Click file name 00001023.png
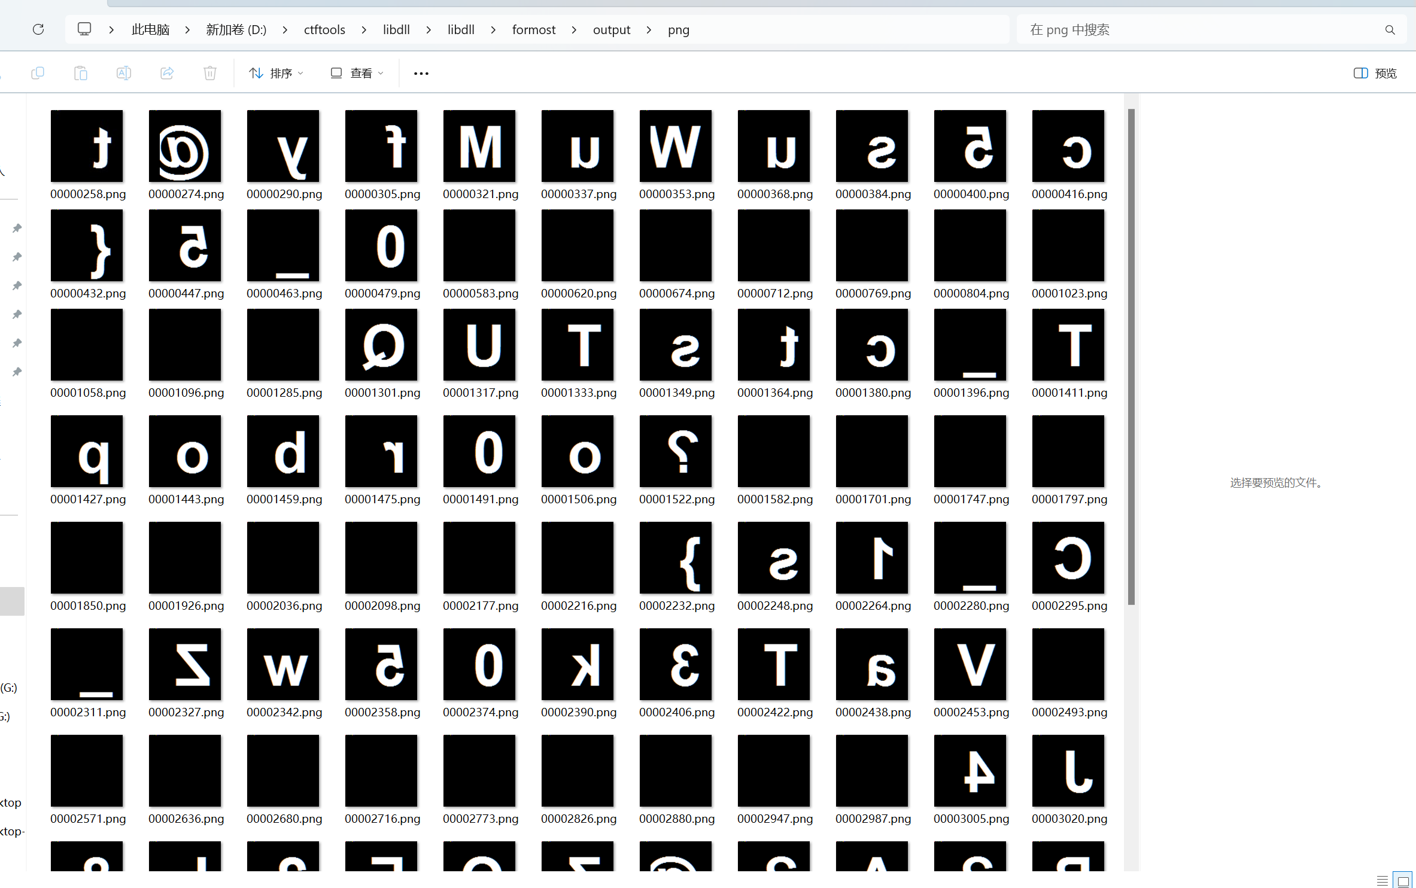The image size is (1416, 888). (x=1069, y=293)
